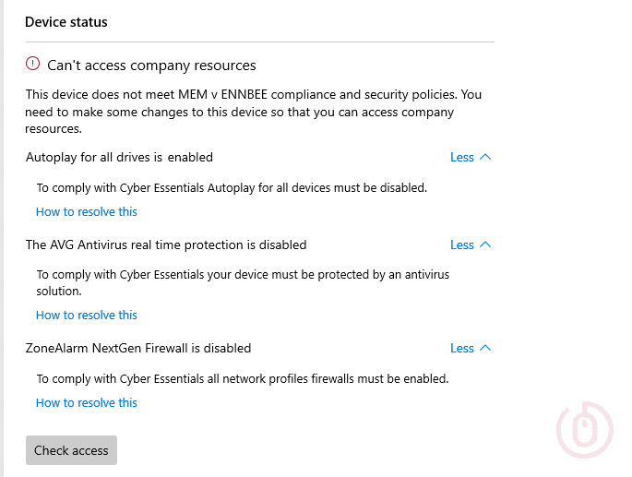
Task: Select the 'Autoplay for all drives is enabled' item
Action: point(119,157)
